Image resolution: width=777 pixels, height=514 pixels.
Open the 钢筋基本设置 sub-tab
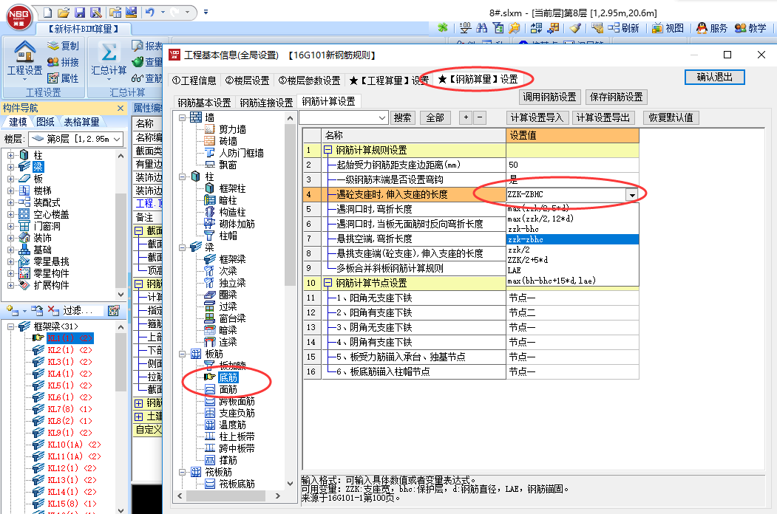pyautogui.click(x=204, y=103)
